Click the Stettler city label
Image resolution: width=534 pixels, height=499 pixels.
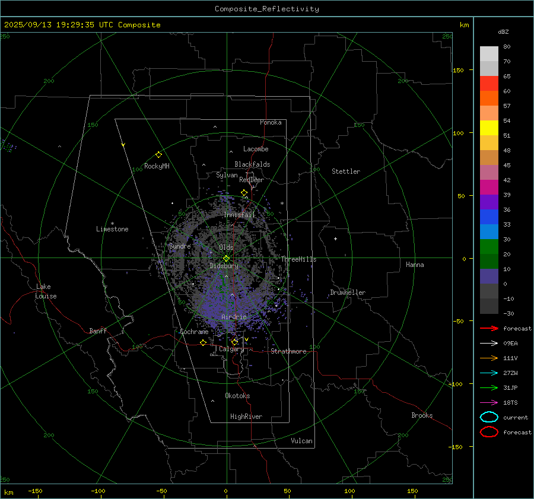(346, 171)
